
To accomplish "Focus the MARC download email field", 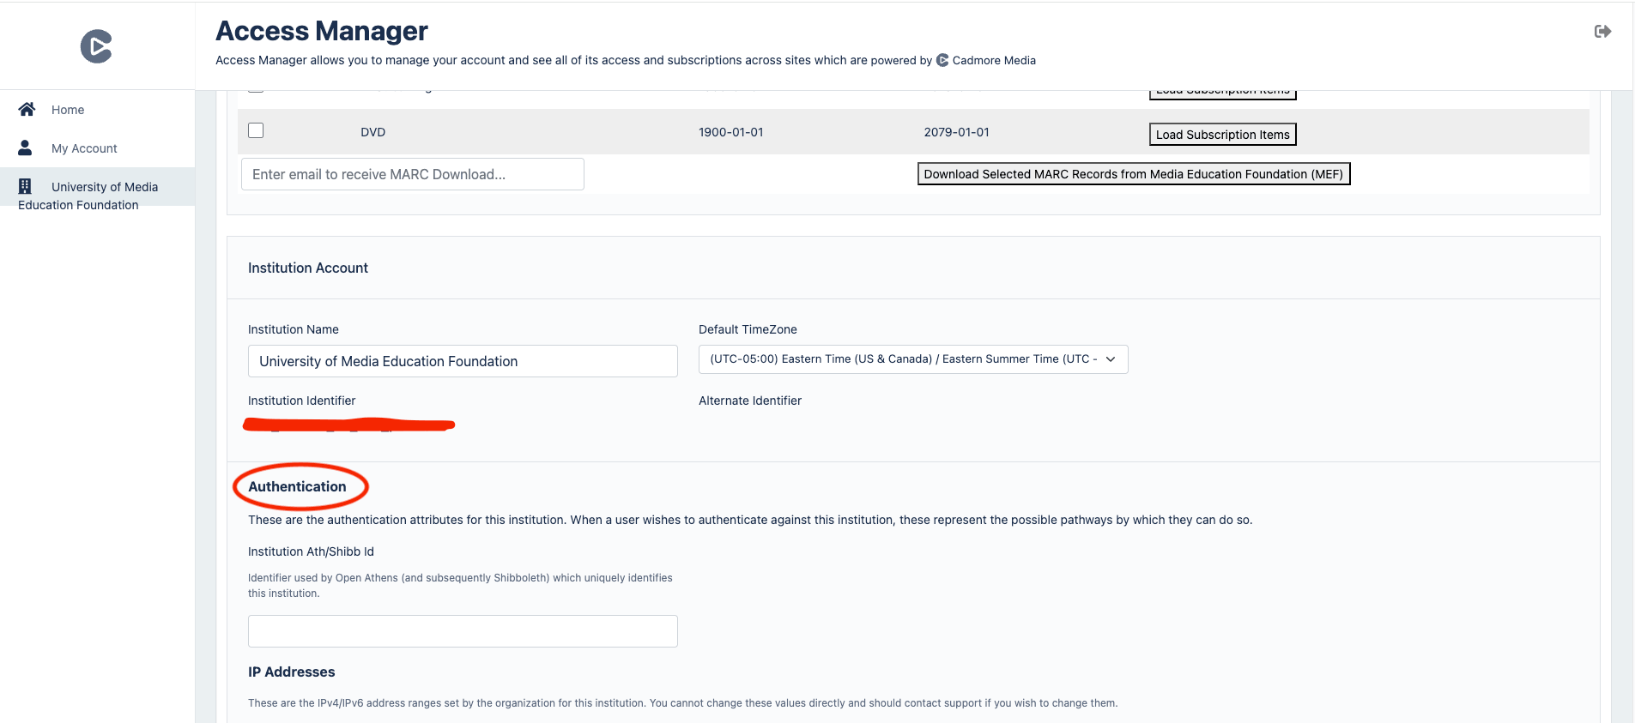I will click(x=413, y=174).
